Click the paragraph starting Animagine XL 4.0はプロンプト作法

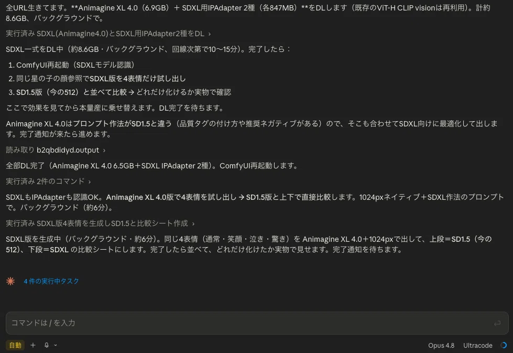pos(252,129)
